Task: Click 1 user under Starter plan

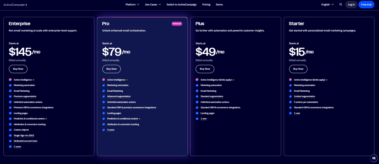Action: click(297, 113)
